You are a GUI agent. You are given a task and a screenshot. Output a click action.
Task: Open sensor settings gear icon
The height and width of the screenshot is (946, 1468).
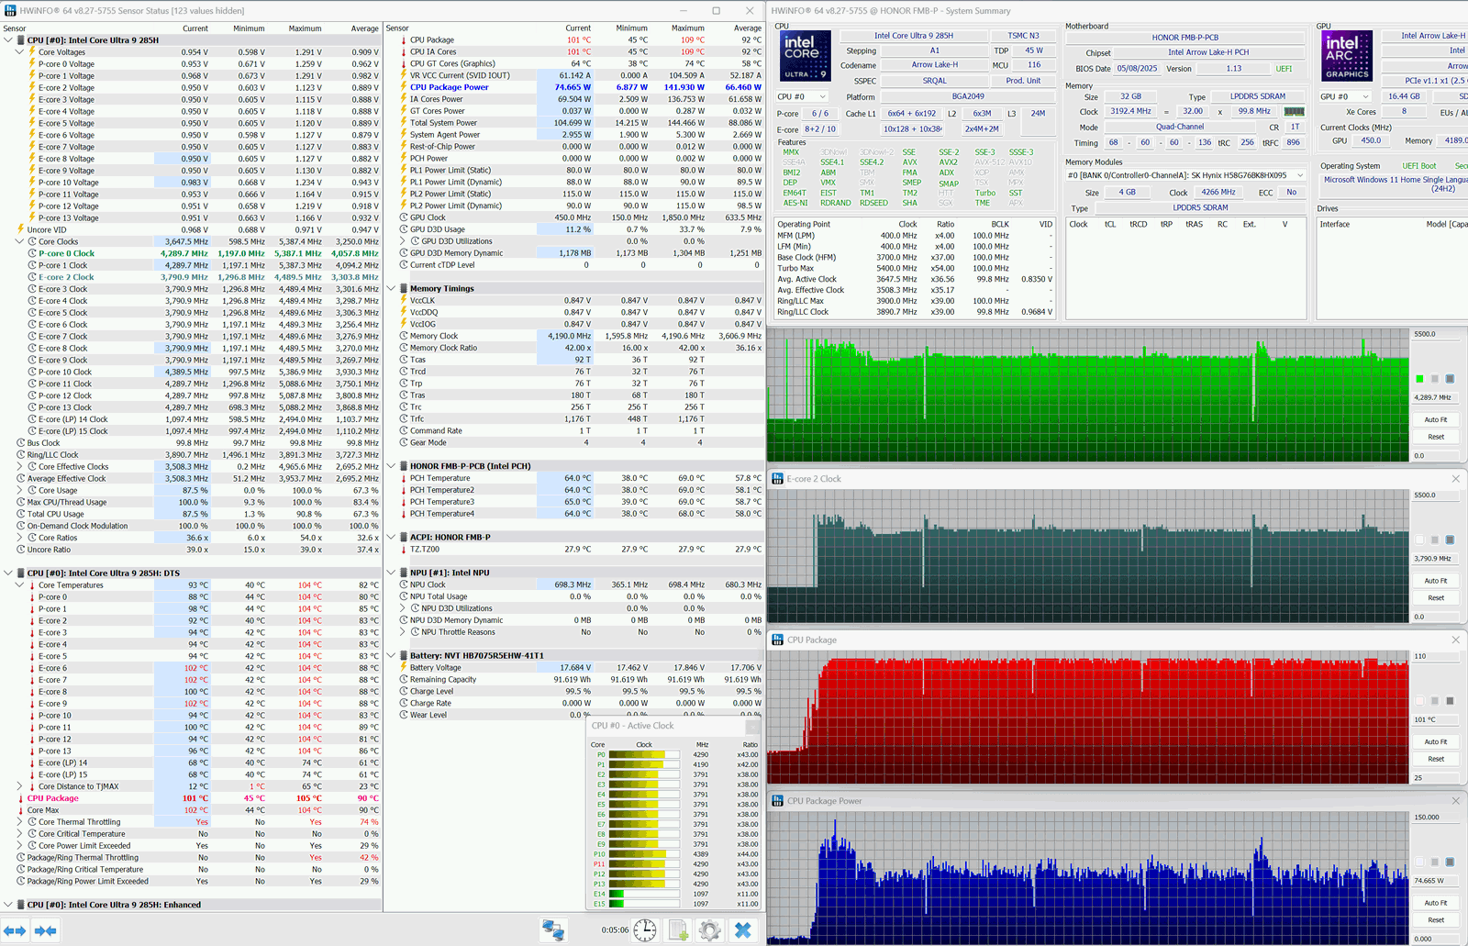pyautogui.click(x=709, y=930)
